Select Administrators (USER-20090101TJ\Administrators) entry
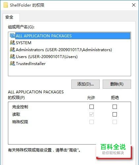The image size is (139, 165). (64, 50)
